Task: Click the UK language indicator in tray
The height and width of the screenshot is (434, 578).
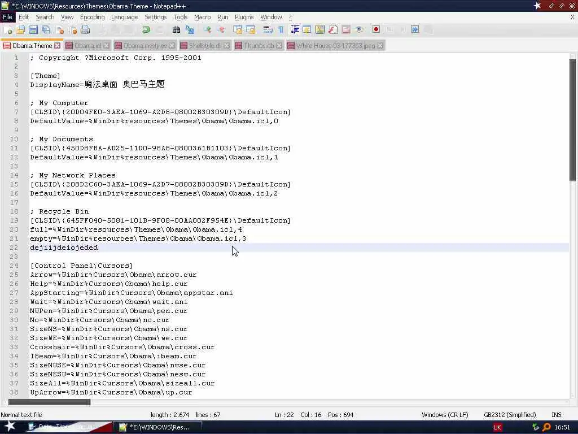Action: click(497, 427)
